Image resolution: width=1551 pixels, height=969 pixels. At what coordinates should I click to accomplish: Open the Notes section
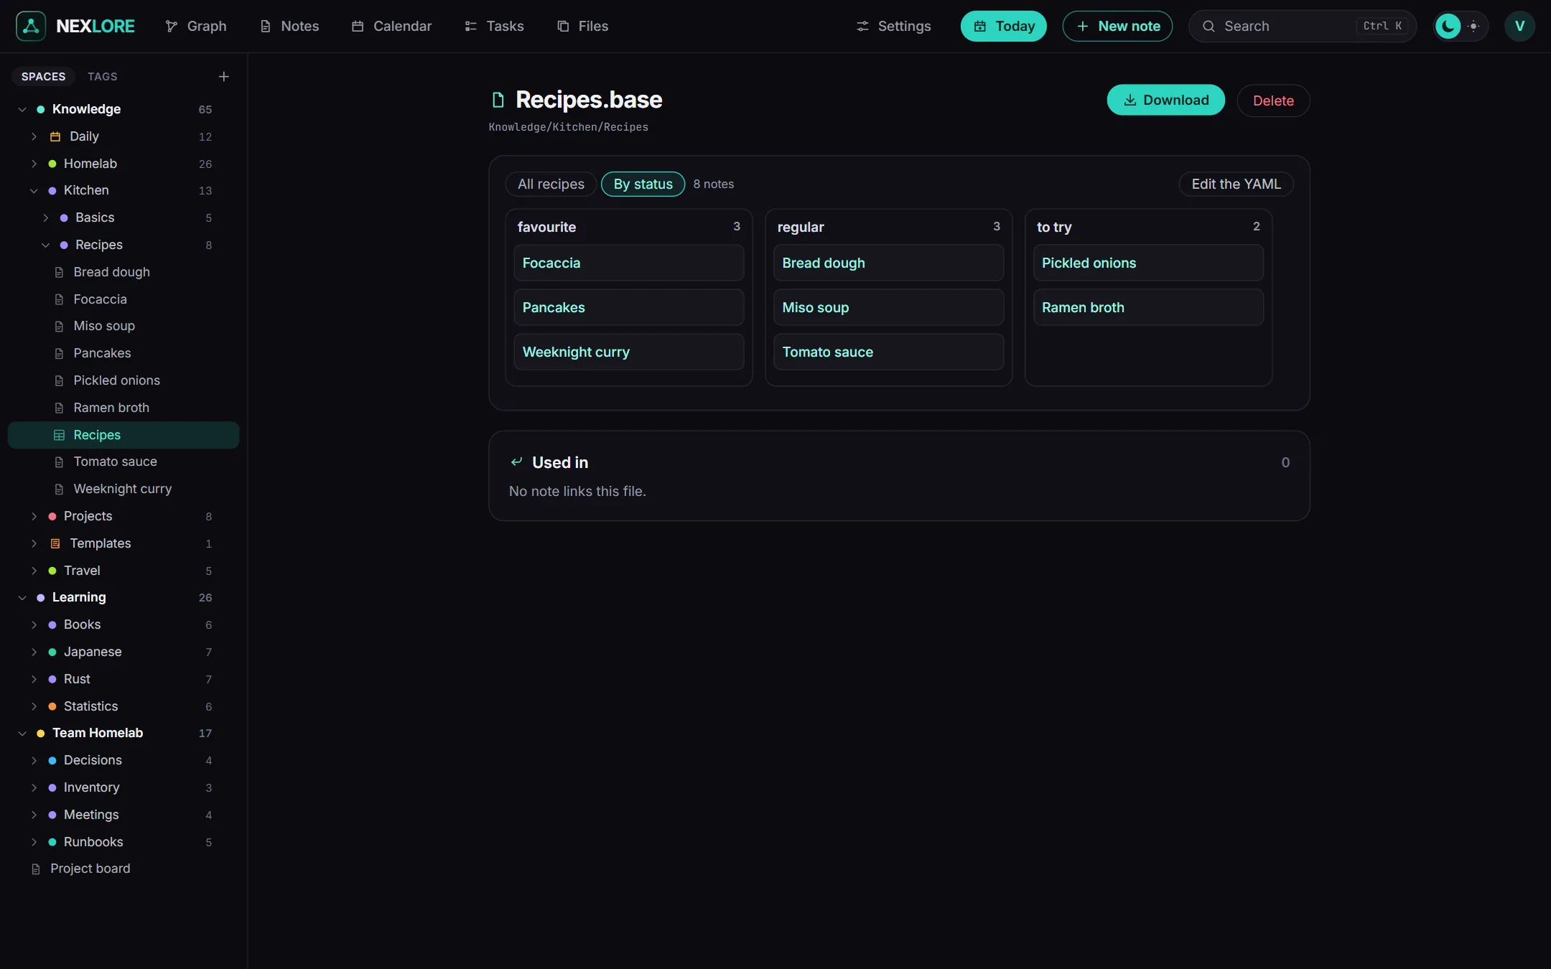[289, 26]
